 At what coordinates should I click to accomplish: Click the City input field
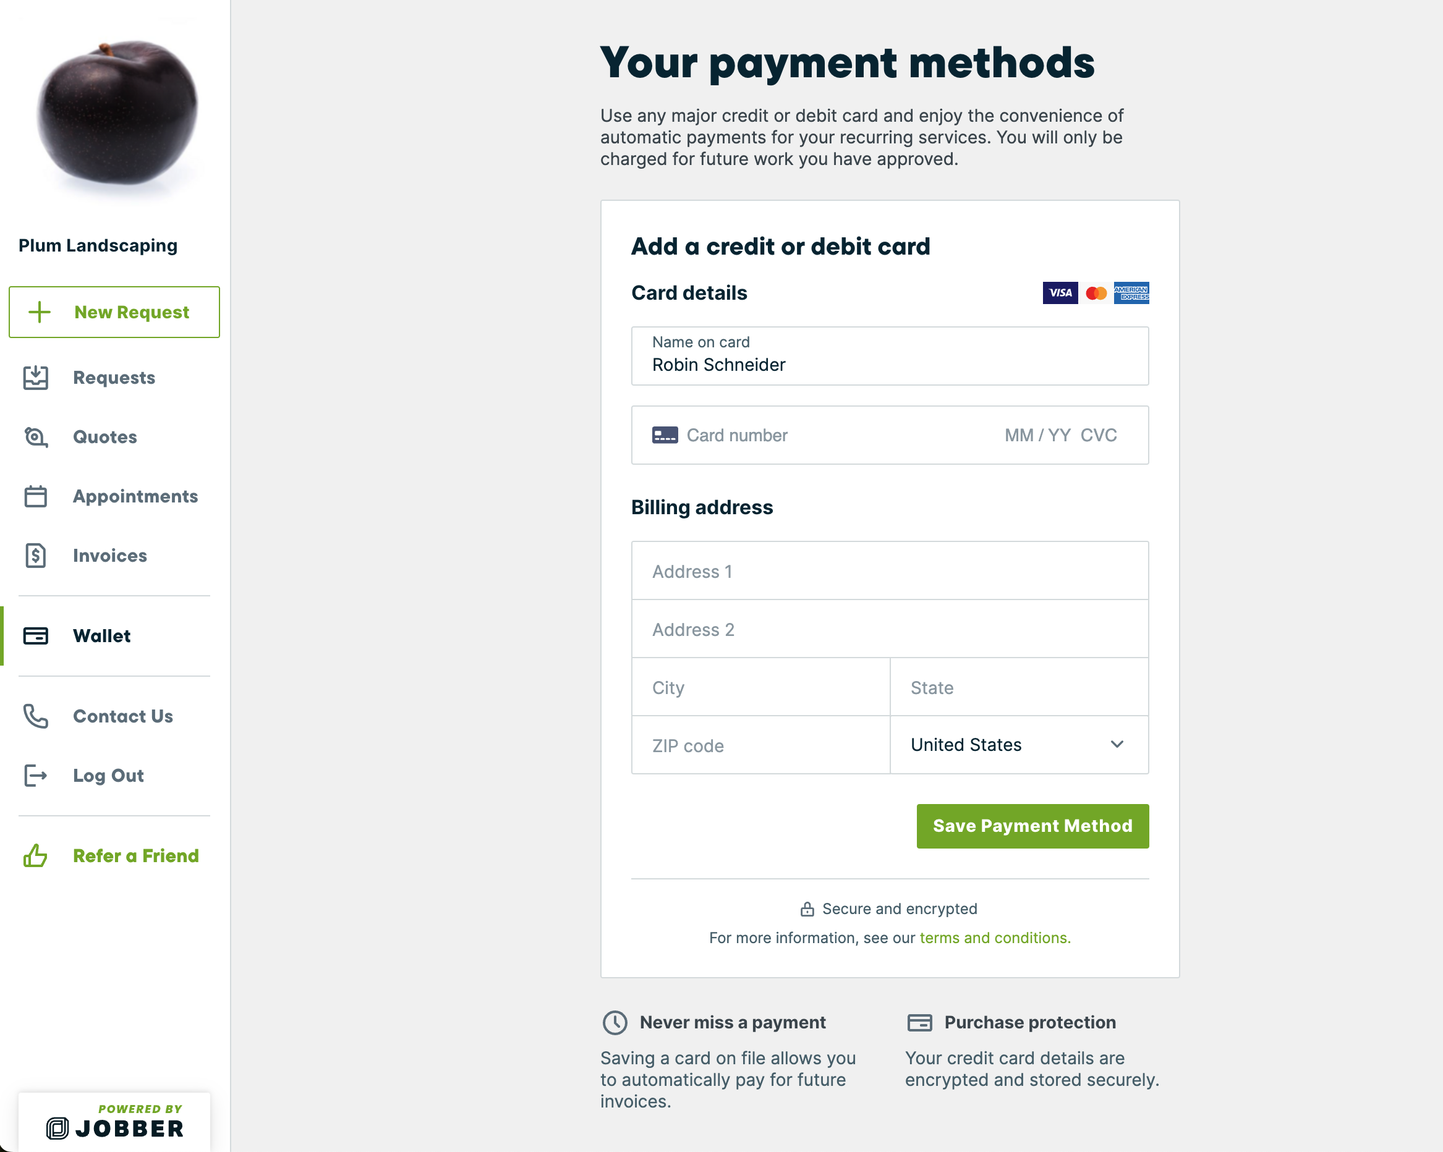pos(760,688)
